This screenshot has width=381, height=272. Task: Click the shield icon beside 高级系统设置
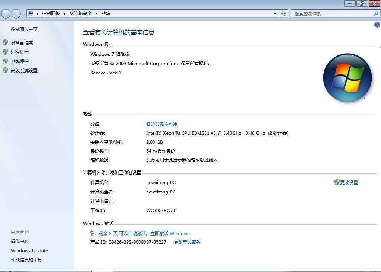coord(5,70)
